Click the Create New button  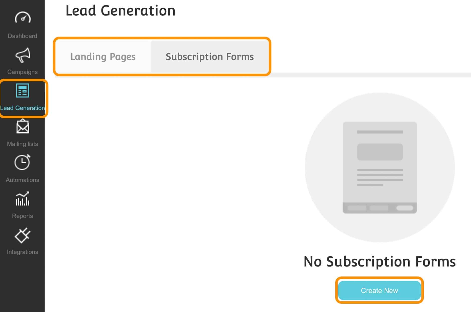[379, 290]
